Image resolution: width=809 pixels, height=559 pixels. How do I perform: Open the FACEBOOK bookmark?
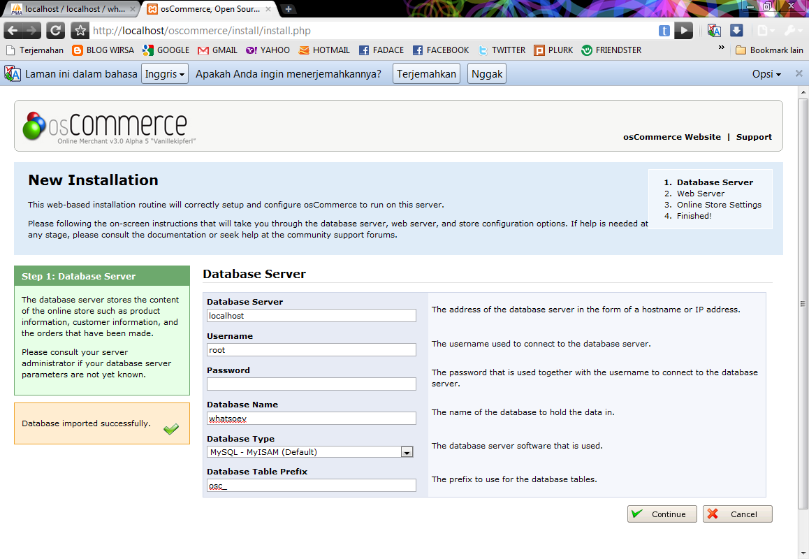(441, 50)
